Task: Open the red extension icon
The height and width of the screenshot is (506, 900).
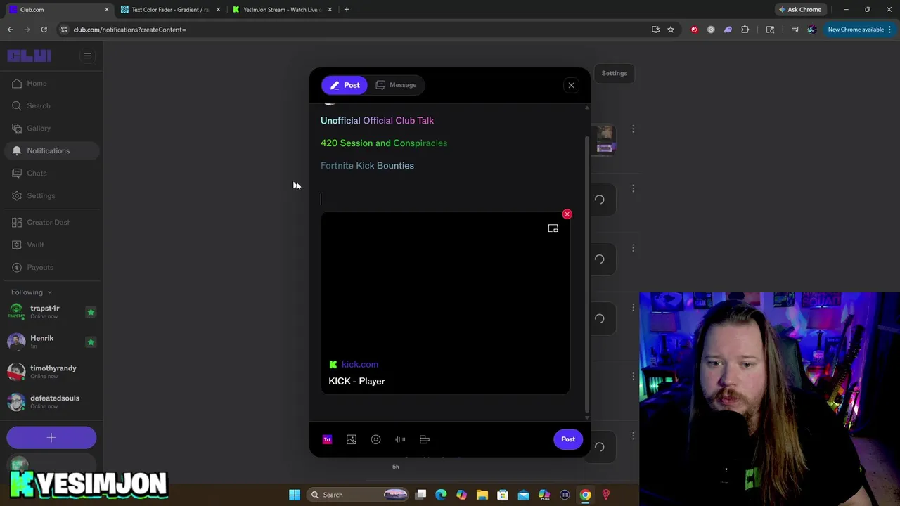Action: [694, 30]
